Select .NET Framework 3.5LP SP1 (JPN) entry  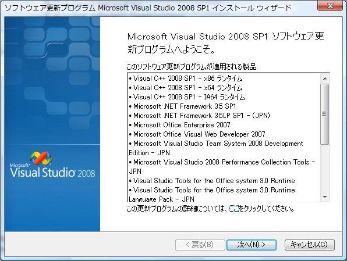(x=199, y=116)
